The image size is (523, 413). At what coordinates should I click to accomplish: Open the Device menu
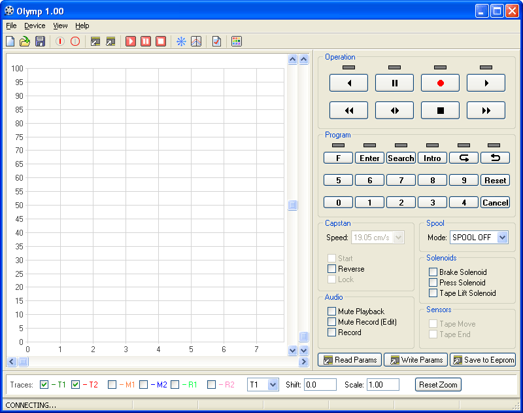35,26
